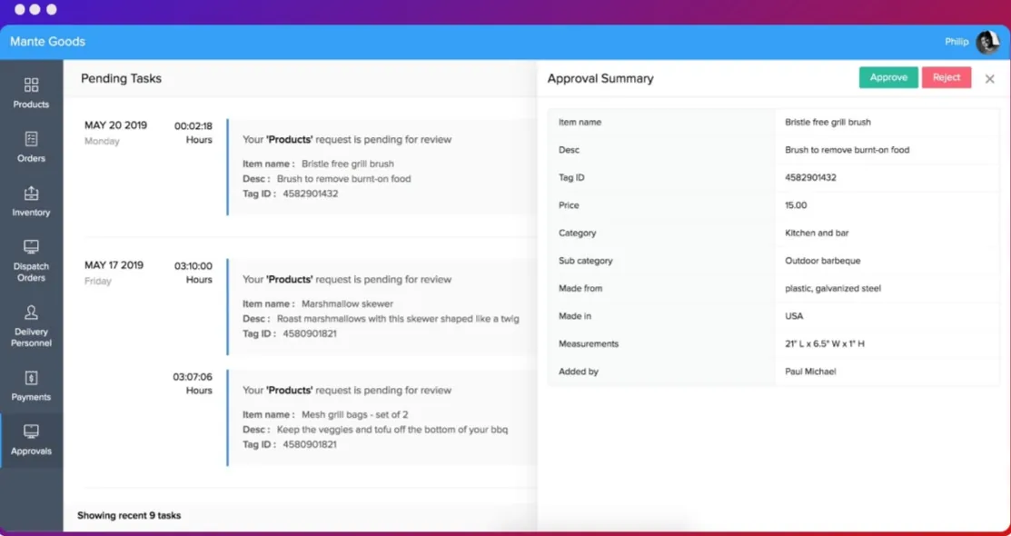Open the Marshmallow skewer pending task

383,307
